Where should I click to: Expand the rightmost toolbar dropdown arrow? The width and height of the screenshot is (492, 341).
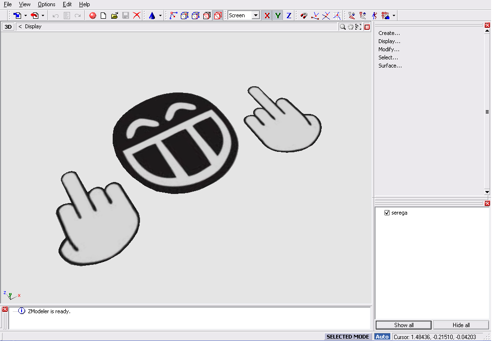(x=394, y=15)
